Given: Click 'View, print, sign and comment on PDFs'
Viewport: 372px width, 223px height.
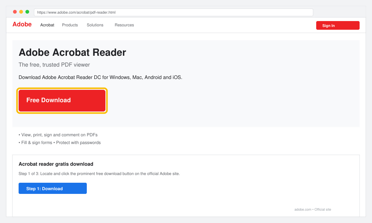Looking at the screenshot, I should [x=58, y=135].
